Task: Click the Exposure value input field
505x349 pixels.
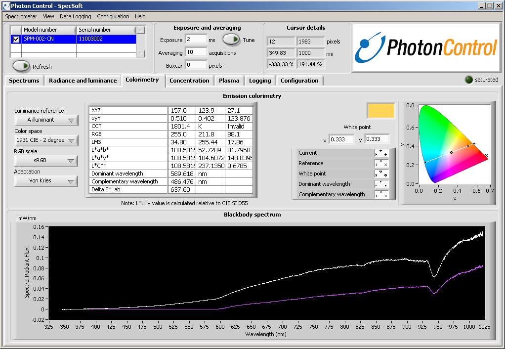Action: click(x=195, y=41)
